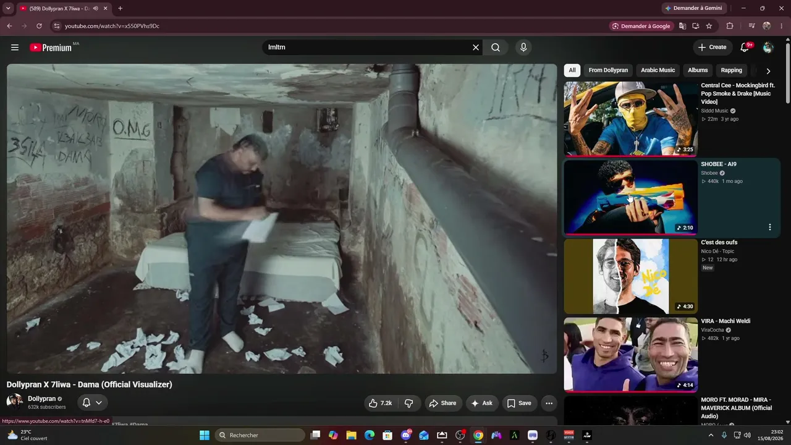Screen dimensions: 791x445
Task: Open YouTube notifications bell
Action: pos(745,48)
